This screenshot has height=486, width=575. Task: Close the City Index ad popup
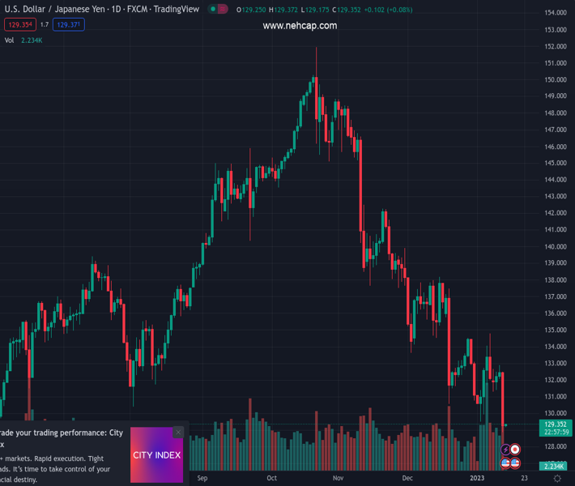click(178, 433)
